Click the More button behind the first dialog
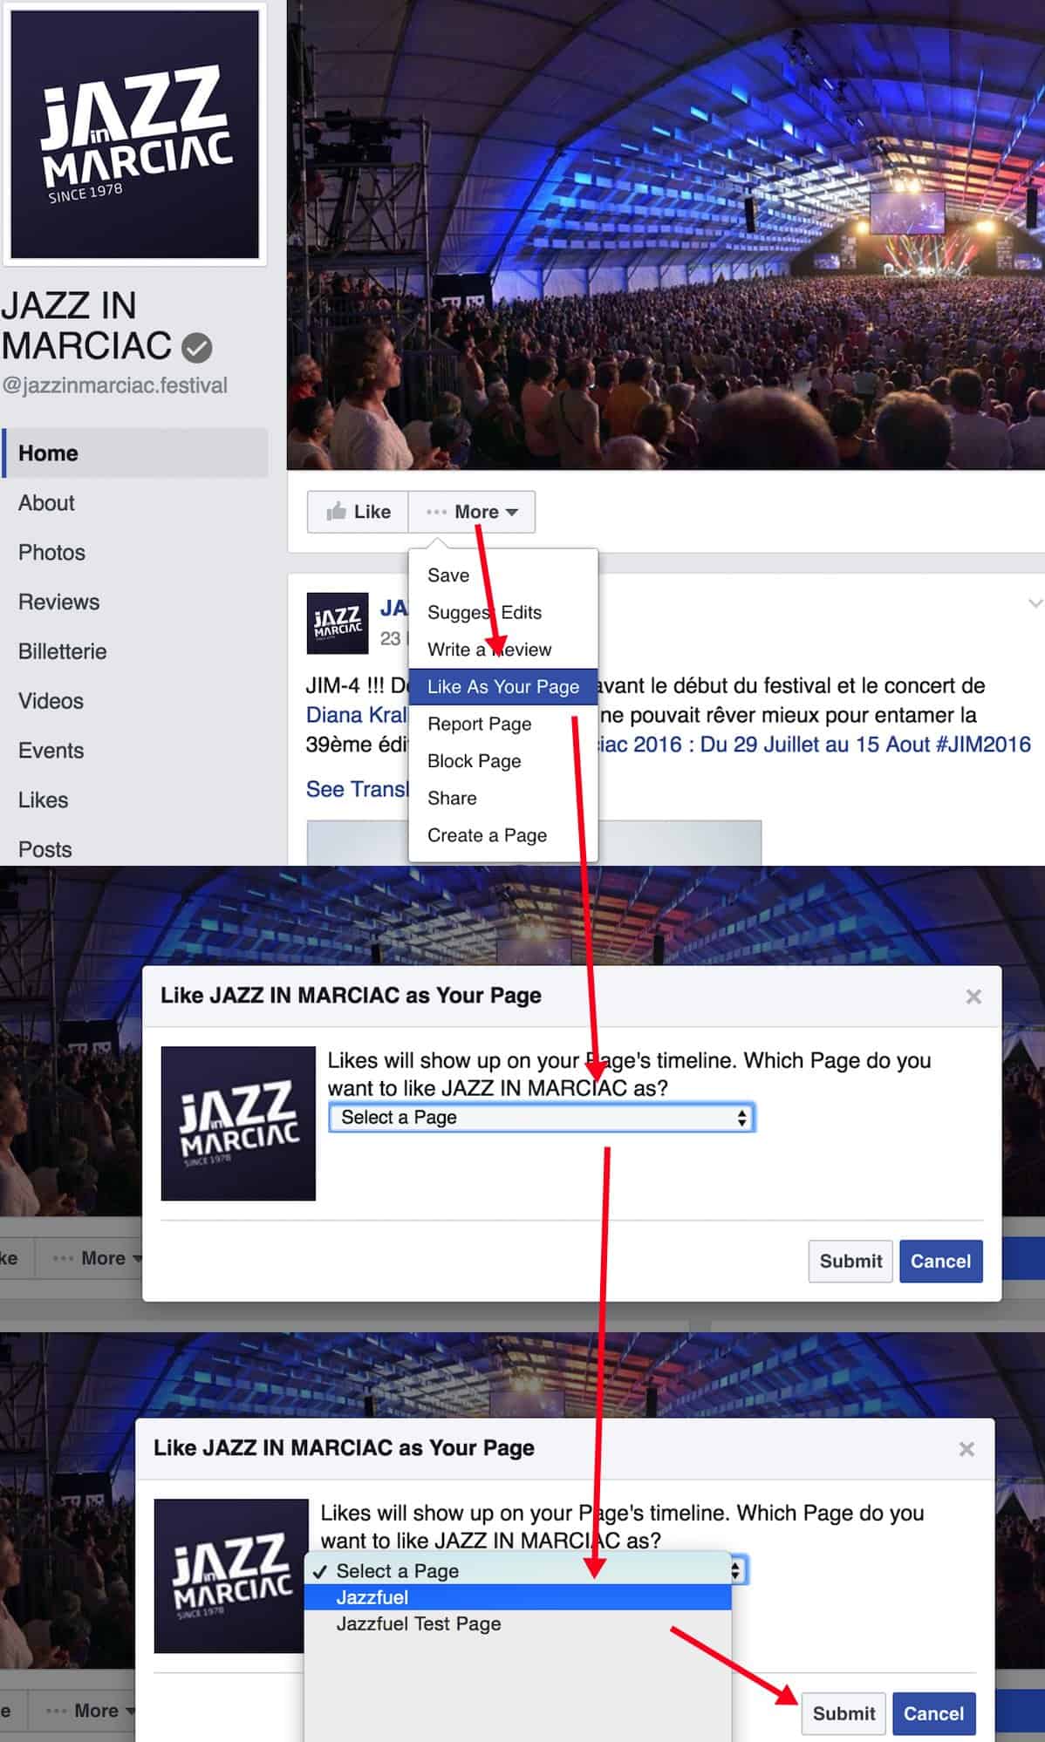The width and height of the screenshot is (1045, 1742). coord(89,1258)
